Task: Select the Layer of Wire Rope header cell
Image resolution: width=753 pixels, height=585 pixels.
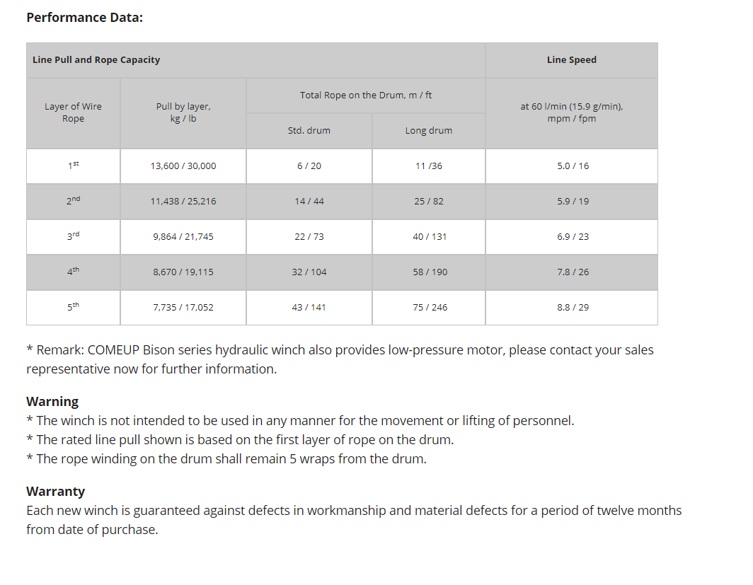Action: (x=73, y=112)
